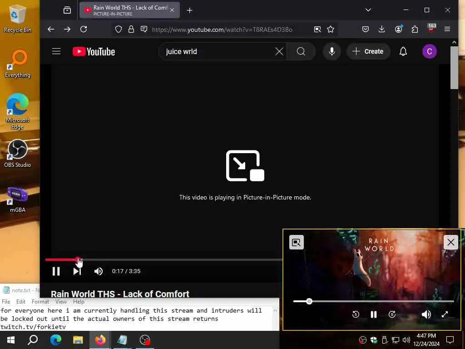Click Rain World THS - Lack of Comfort title
This screenshot has width=465, height=349.
coord(120,294)
